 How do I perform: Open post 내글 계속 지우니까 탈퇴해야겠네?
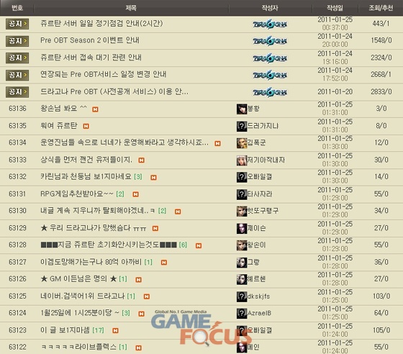tap(97, 211)
